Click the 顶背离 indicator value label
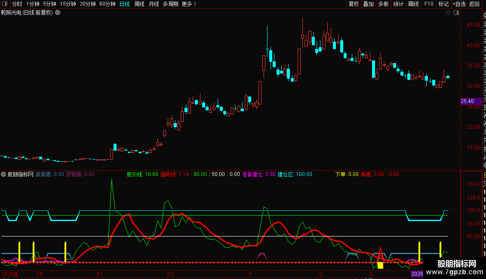 [80, 174]
